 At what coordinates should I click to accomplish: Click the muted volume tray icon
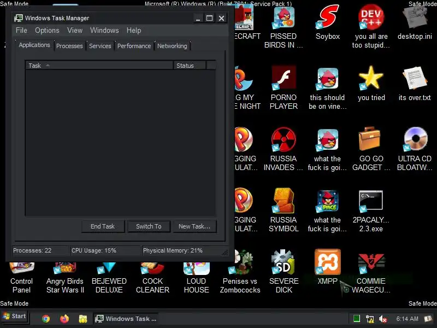pyautogui.click(x=383, y=319)
